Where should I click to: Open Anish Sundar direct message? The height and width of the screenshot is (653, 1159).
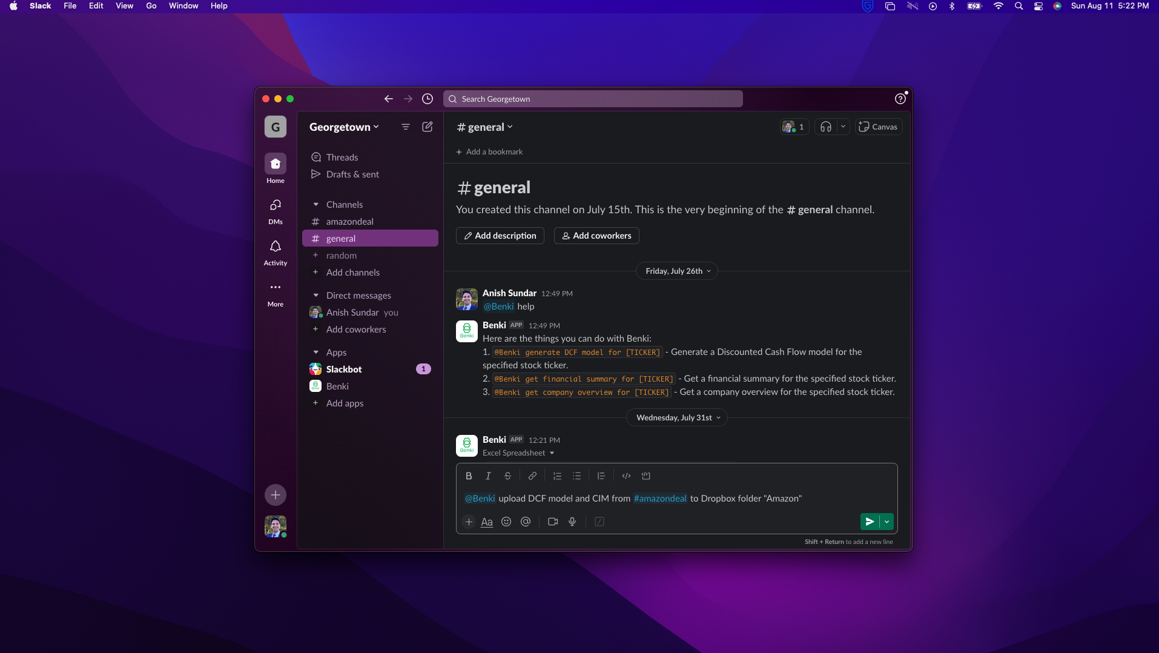370,313
